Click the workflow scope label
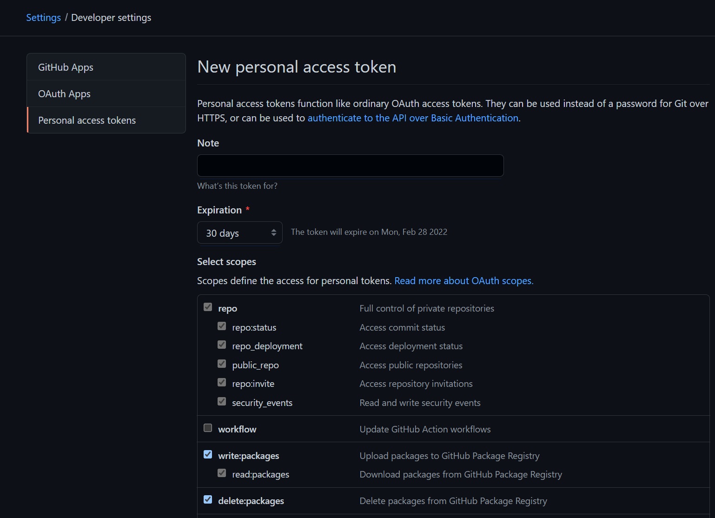Screen dimensions: 715x518 237,430
